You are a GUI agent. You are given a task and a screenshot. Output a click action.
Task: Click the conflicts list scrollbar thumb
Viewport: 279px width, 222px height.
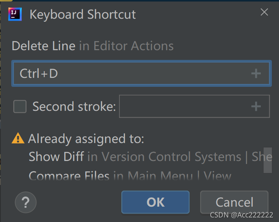pyautogui.click(x=268, y=160)
